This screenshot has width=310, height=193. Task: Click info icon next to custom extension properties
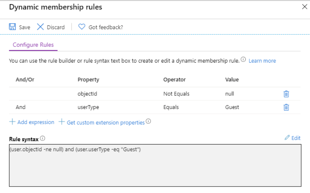(x=148, y=122)
